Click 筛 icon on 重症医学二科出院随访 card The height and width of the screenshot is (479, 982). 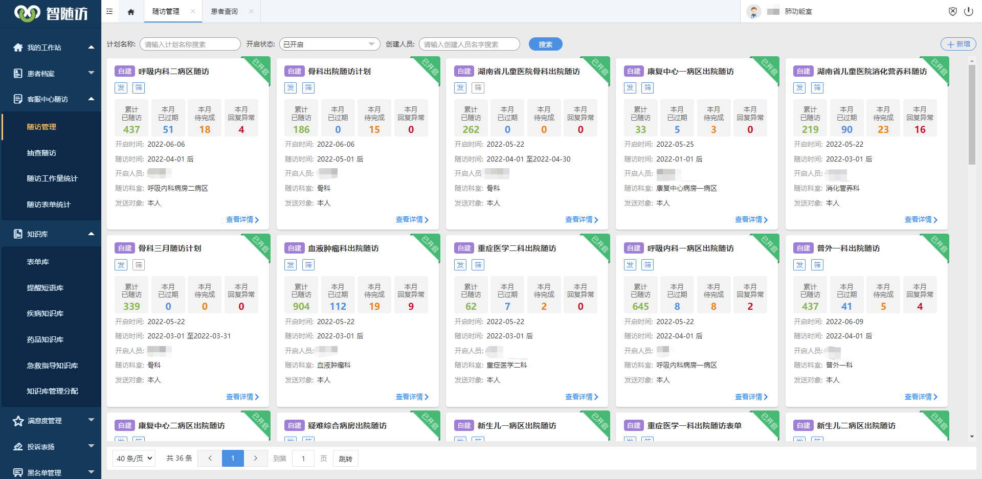tap(478, 265)
